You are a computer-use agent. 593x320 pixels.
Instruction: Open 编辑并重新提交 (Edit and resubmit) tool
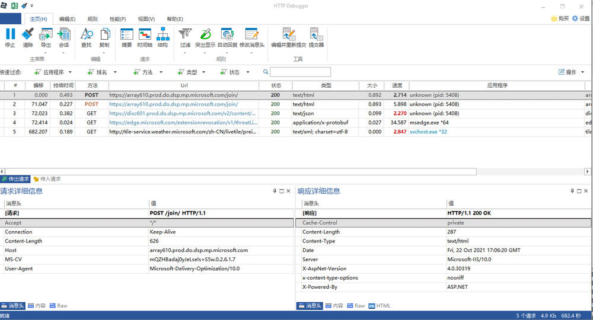[x=289, y=37]
